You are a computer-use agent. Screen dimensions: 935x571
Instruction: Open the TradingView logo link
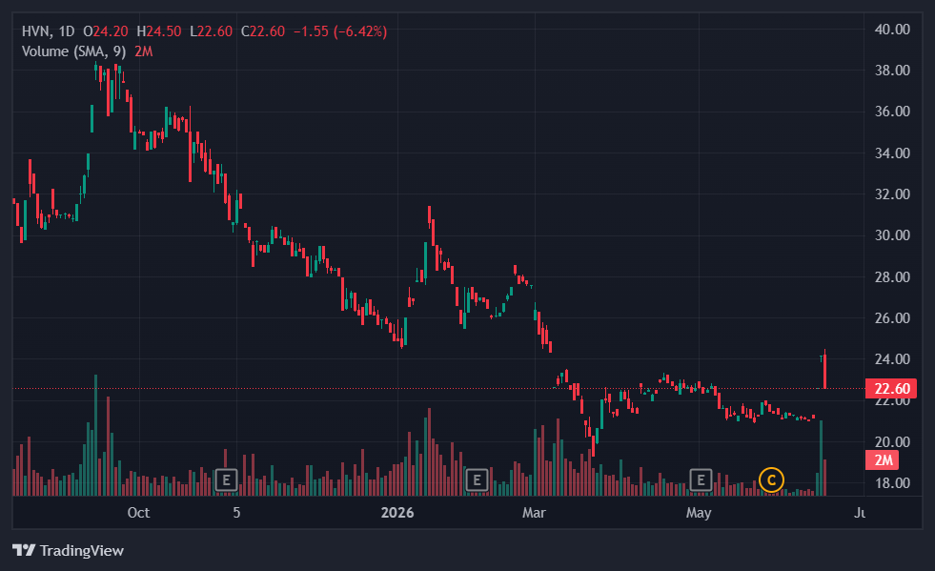click(x=68, y=550)
